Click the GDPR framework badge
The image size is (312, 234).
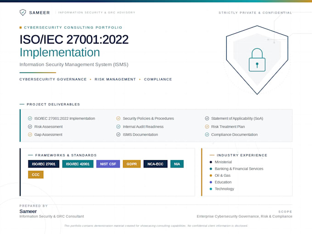132,164
